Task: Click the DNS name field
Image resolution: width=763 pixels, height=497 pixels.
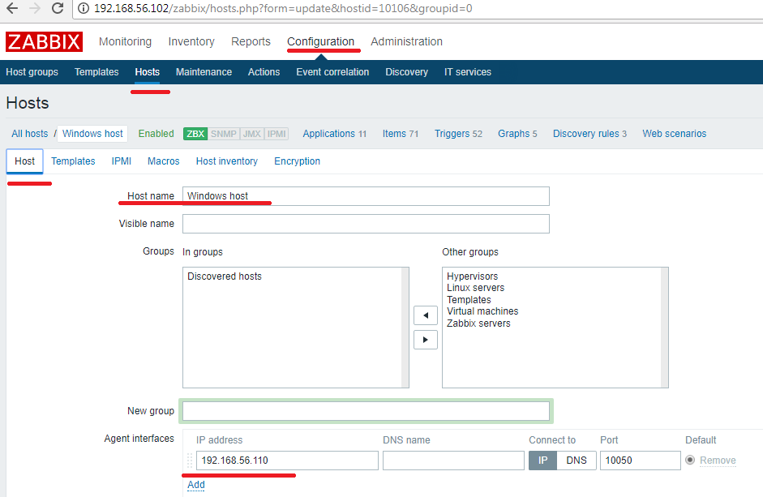Action: pyautogui.click(x=453, y=461)
